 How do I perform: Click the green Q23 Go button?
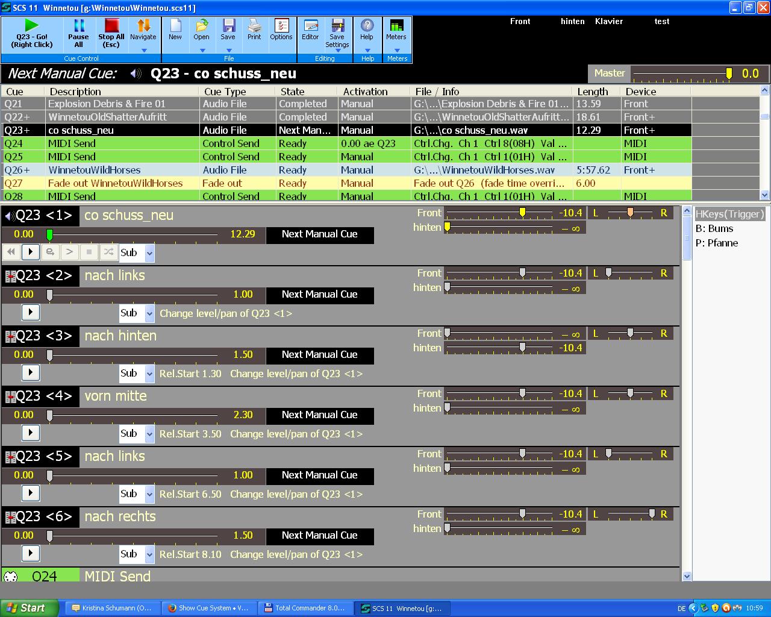(32, 34)
